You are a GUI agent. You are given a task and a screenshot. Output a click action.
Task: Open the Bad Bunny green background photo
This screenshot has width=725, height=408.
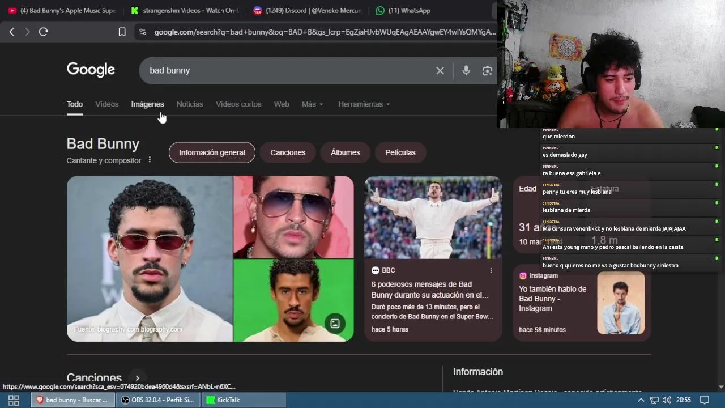tap(293, 300)
